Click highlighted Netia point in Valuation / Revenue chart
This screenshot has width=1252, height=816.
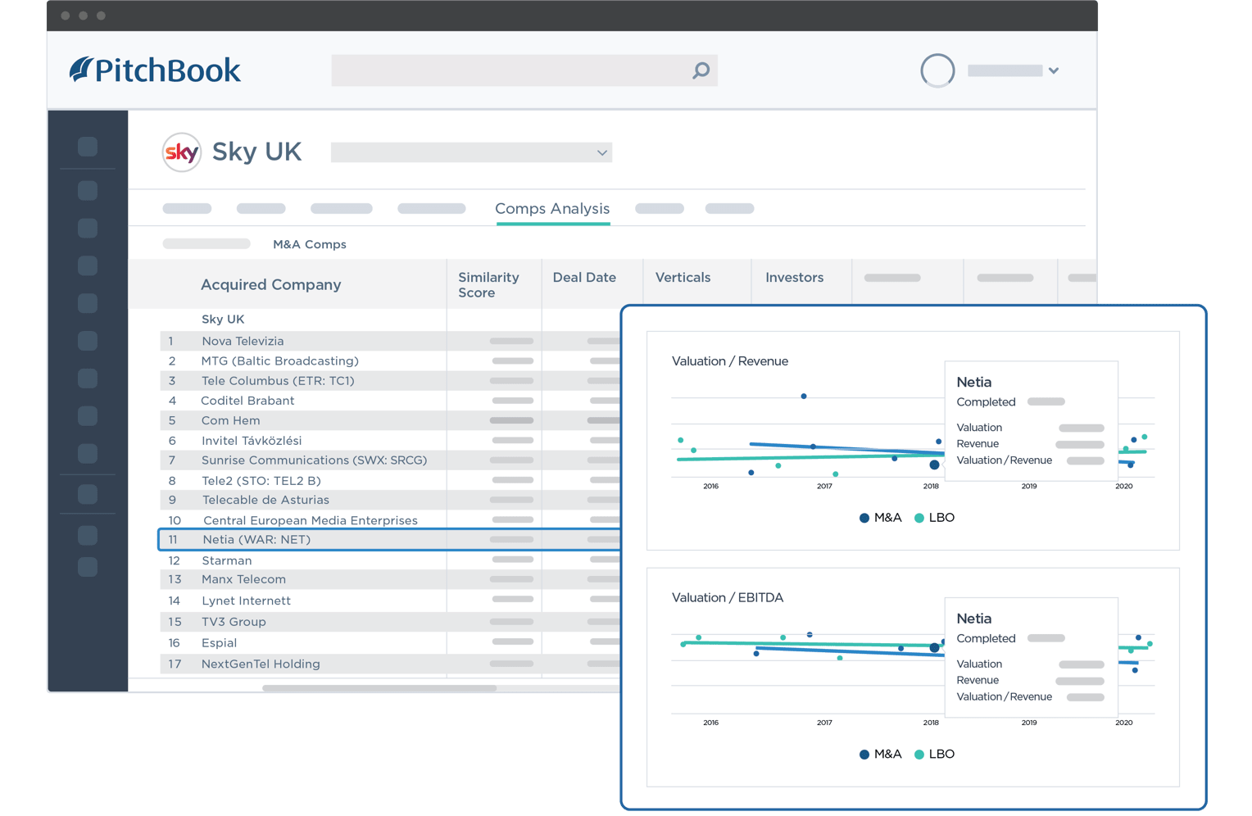tap(934, 465)
